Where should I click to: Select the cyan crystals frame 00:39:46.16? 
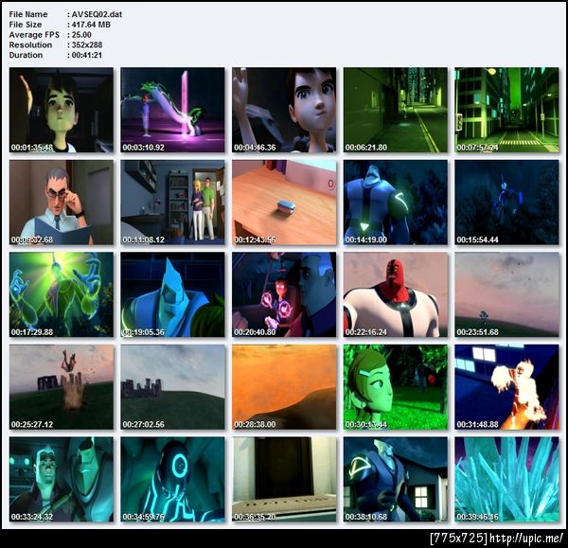click(506, 479)
